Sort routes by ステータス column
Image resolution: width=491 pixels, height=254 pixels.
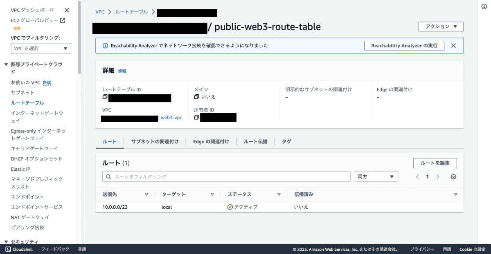point(279,194)
